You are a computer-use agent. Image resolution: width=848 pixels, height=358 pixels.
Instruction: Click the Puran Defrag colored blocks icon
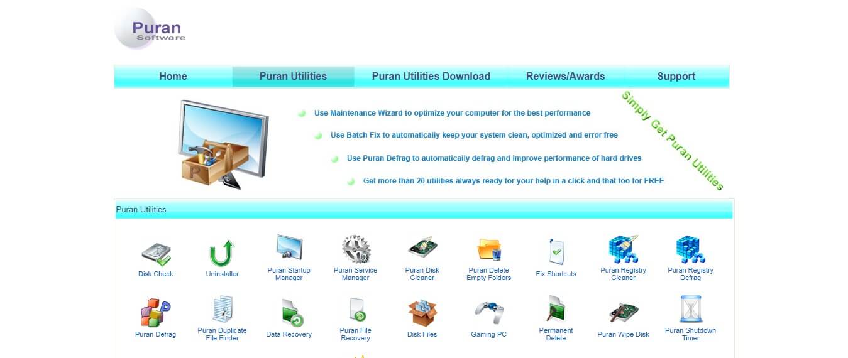(155, 312)
